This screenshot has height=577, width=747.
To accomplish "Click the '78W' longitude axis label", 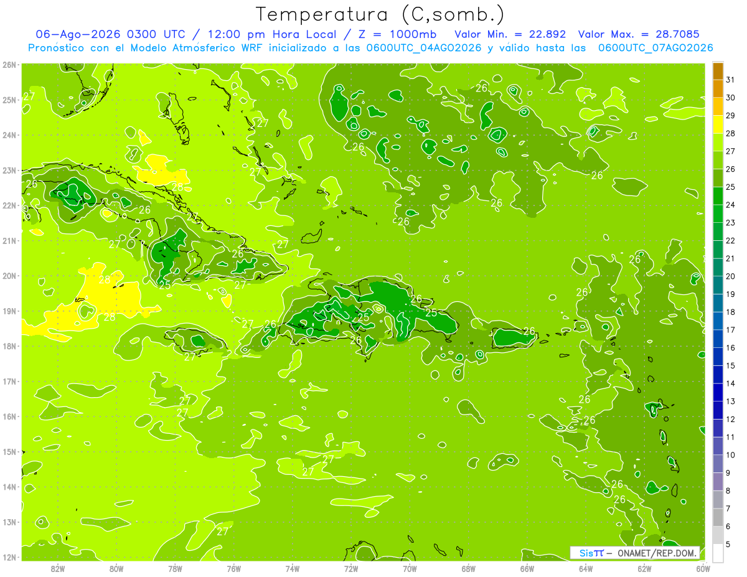I will (x=175, y=568).
